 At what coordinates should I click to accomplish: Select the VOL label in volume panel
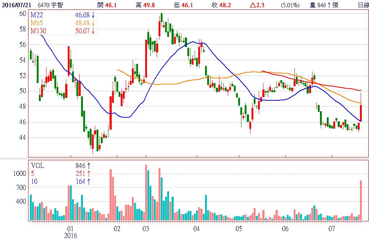(x=37, y=166)
